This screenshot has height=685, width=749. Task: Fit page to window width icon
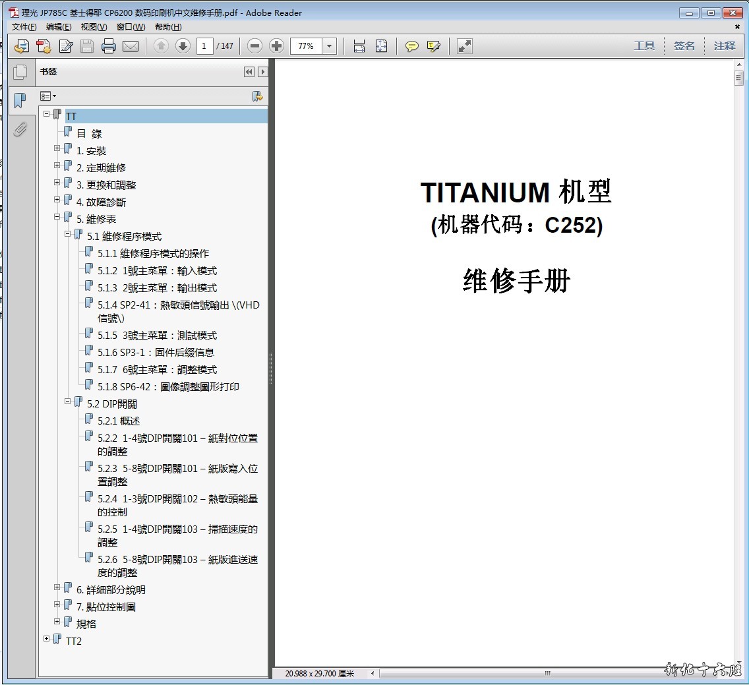[359, 46]
